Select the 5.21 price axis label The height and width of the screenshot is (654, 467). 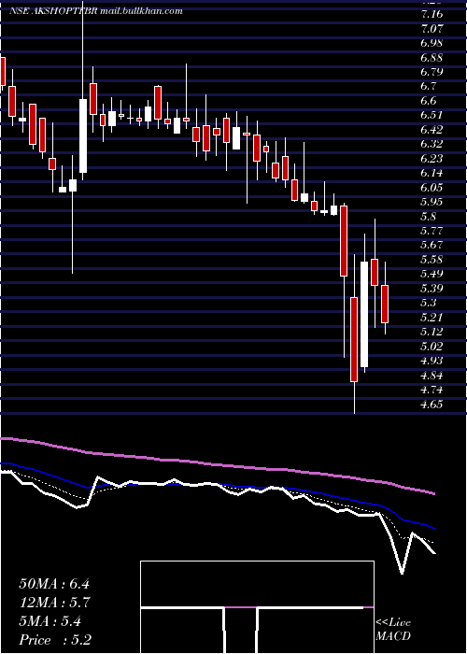click(432, 318)
